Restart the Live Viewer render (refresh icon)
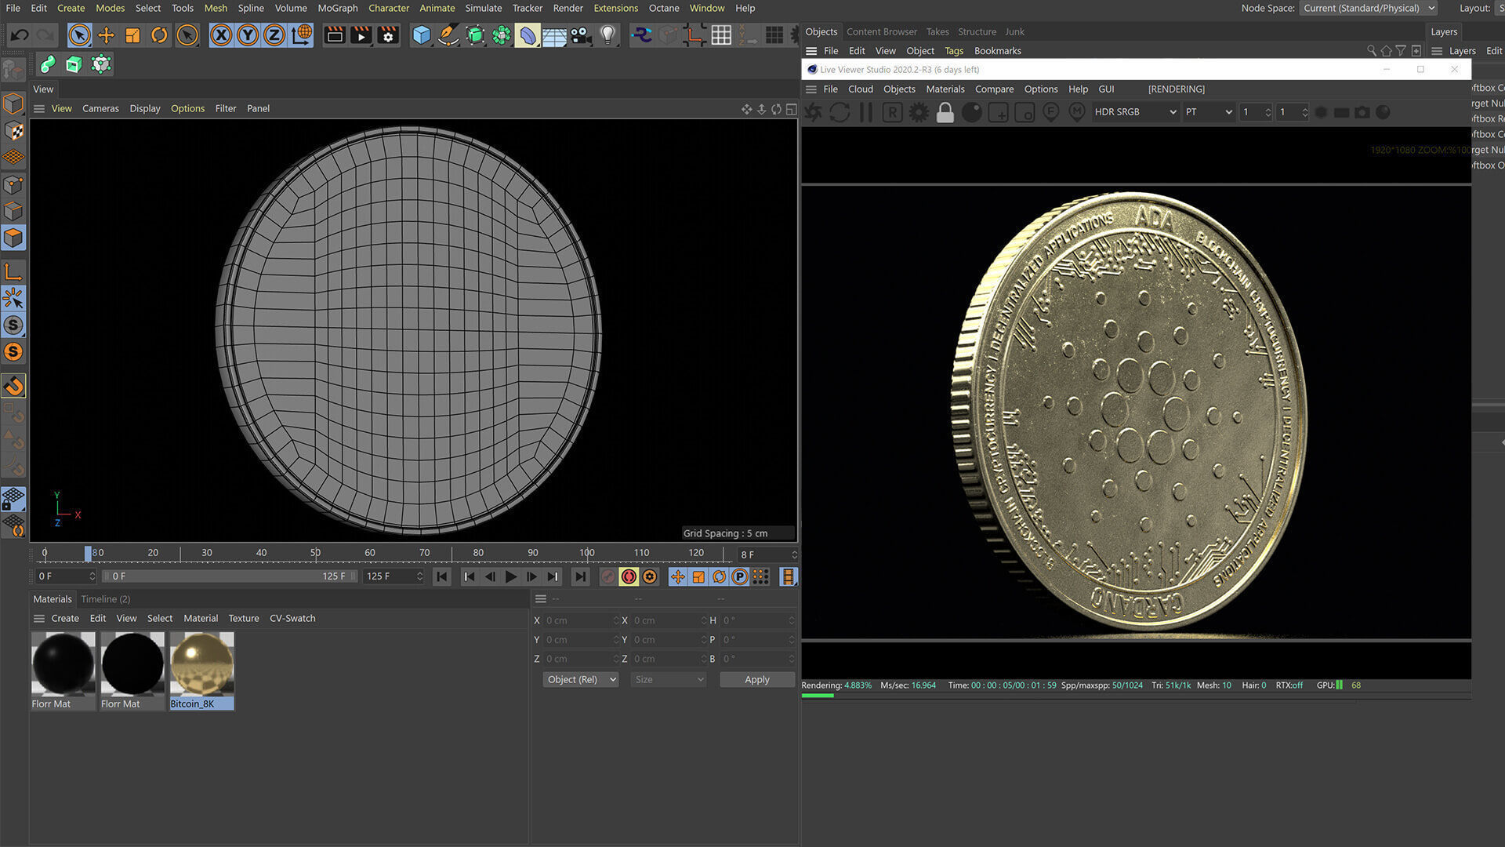 (840, 113)
